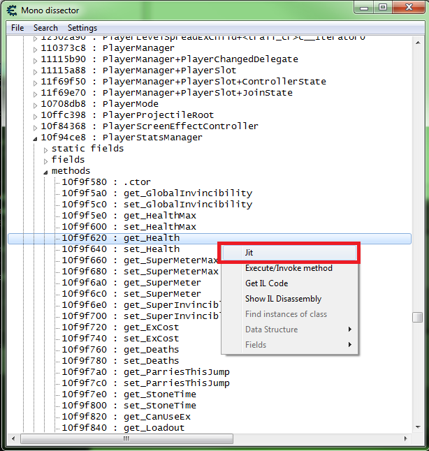Select set_Deaths method
This screenshot has height=451, width=429.
[x=120, y=361]
